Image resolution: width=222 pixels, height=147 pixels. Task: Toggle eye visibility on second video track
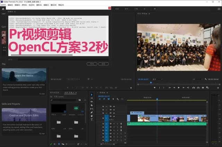click(x=114, y=110)
